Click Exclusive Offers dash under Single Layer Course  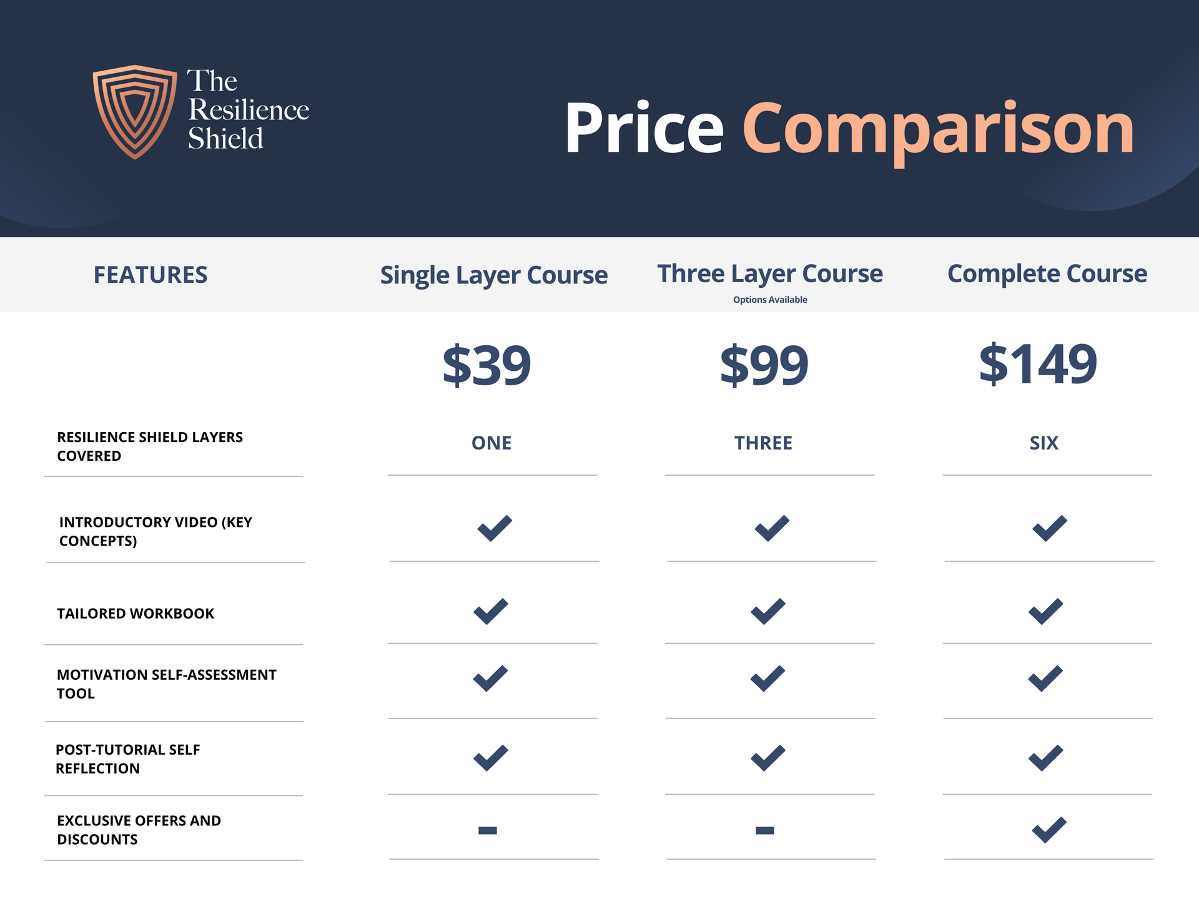click(x=488, y=830)
